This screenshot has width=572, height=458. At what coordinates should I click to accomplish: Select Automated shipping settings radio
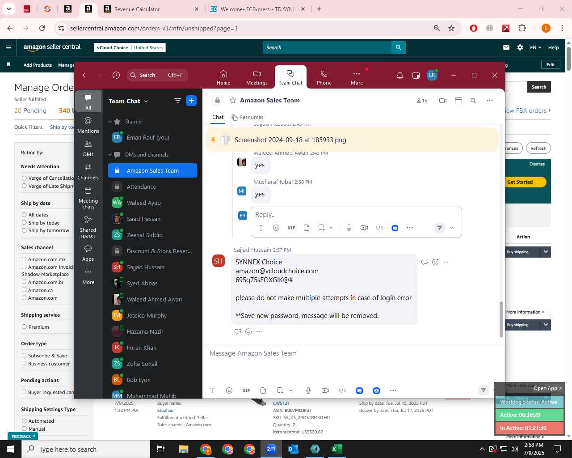tap(24, 421)
